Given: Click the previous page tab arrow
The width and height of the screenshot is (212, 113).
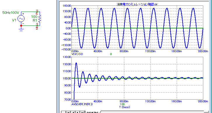Looking at the screenshot, I should coord(73,112).
